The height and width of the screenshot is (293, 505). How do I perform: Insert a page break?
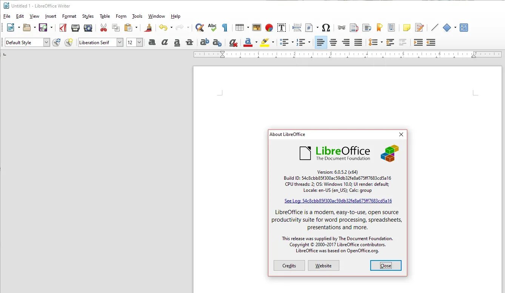click(297, 28)
